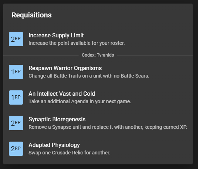
Task: Click the 2RP badge next to Synaptic Bioregenesis
Action: point(16,123)
